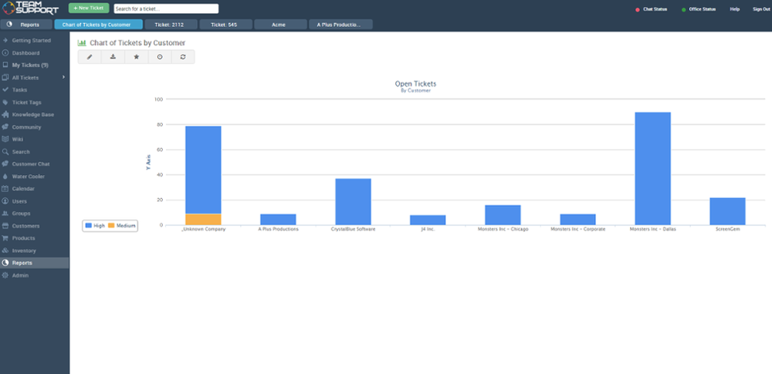The width and height of the screenshot is (772, 374).
Task: Switch to the Acme tab
Action: coord(281,25)
